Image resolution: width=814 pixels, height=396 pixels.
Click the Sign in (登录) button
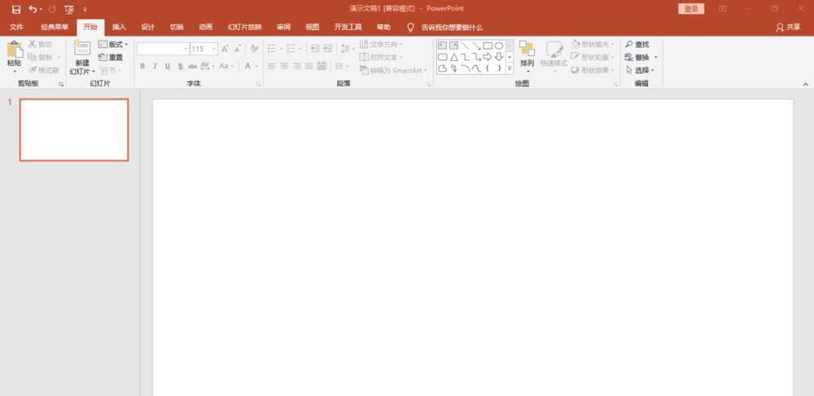point(691,8)
